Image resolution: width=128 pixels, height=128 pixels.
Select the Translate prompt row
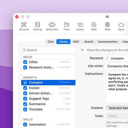click(48, 109)
